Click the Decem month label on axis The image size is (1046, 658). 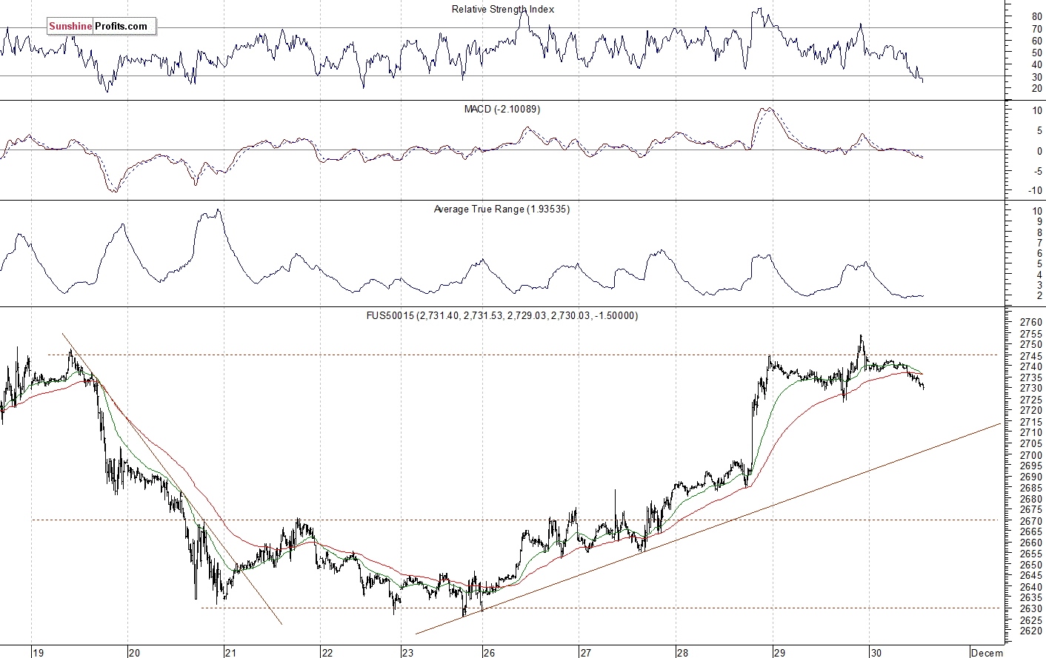pos(987,652)
